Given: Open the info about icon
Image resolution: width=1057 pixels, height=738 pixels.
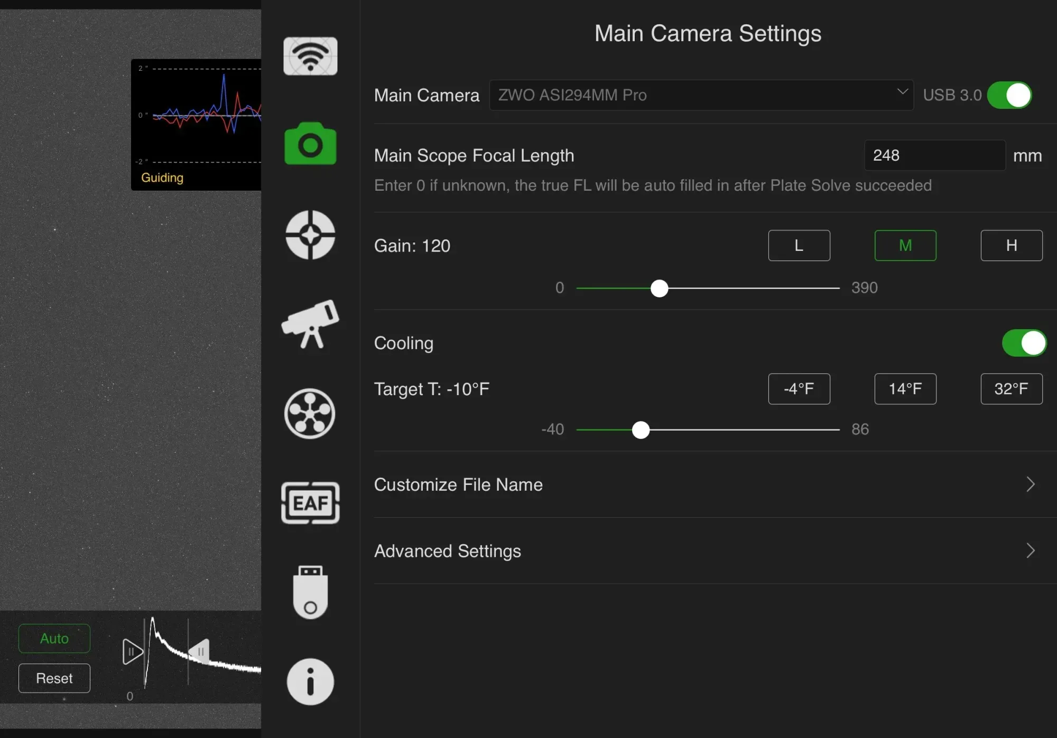Looking at the screenshot, I should (x=310, y=681).
